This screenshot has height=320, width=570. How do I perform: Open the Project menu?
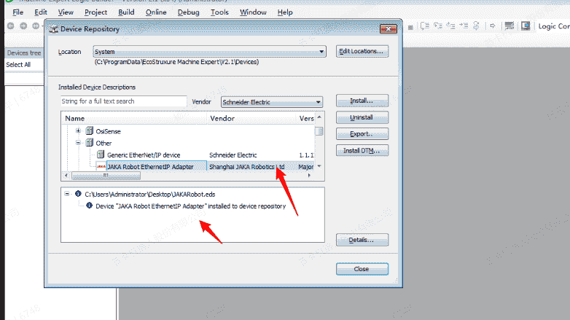coord(95,12)
